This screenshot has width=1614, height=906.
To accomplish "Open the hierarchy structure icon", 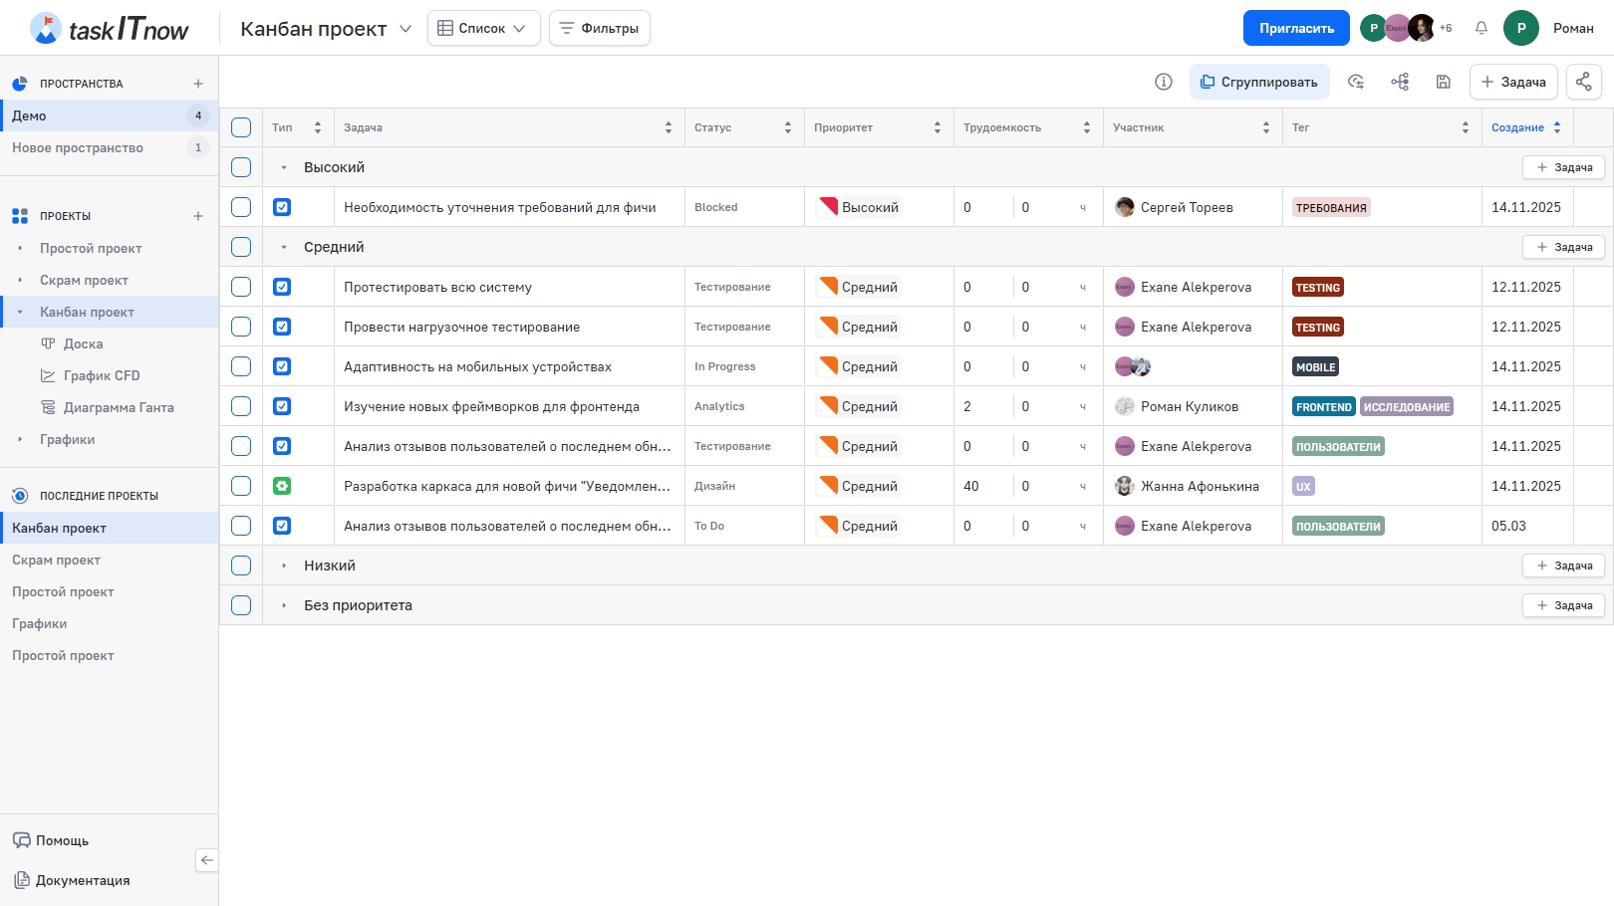I will [x=1400, y=82].
